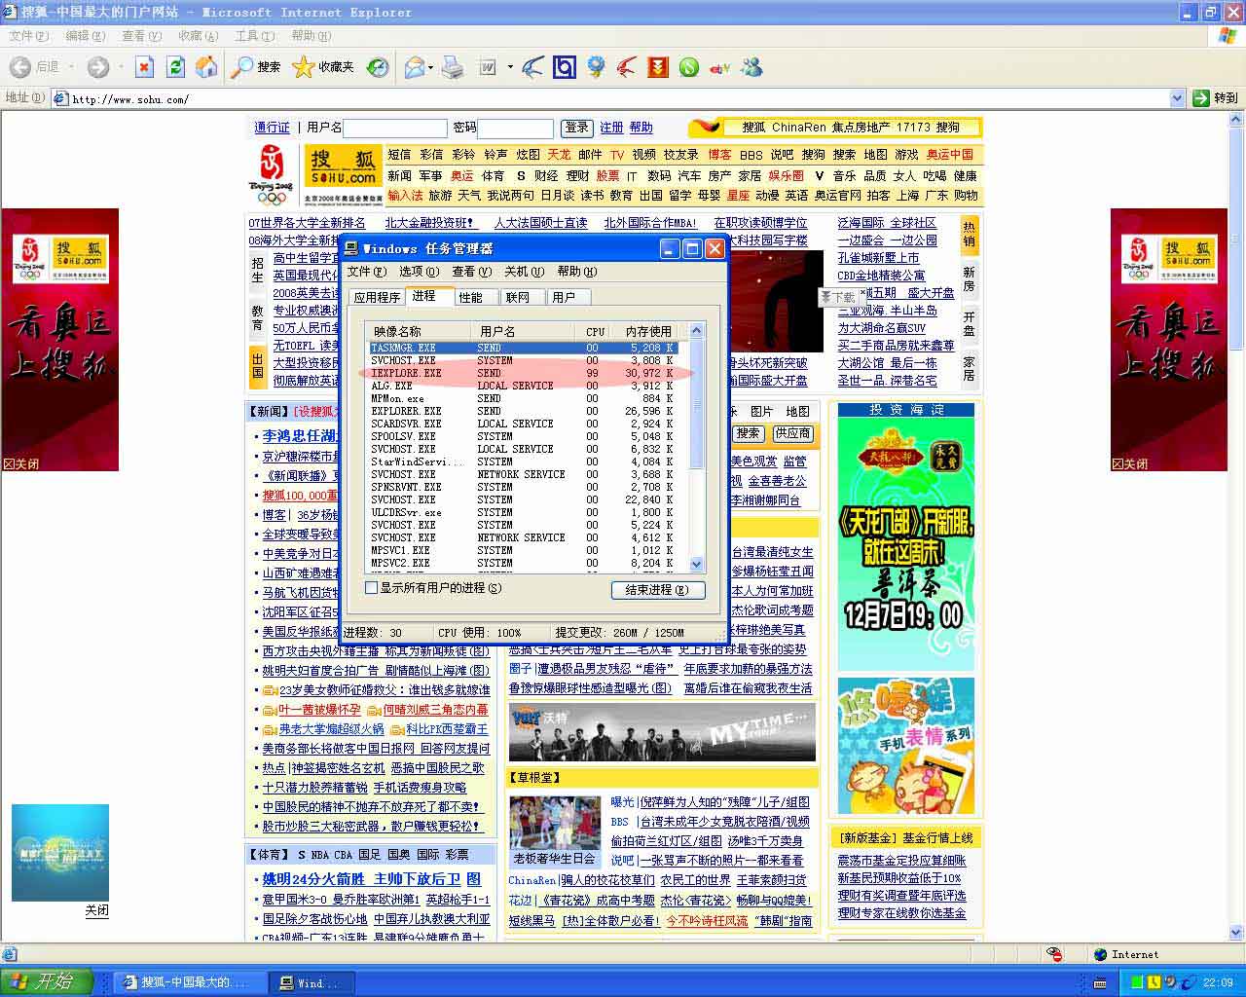Click the 注册 register link

tap(611, 128)
